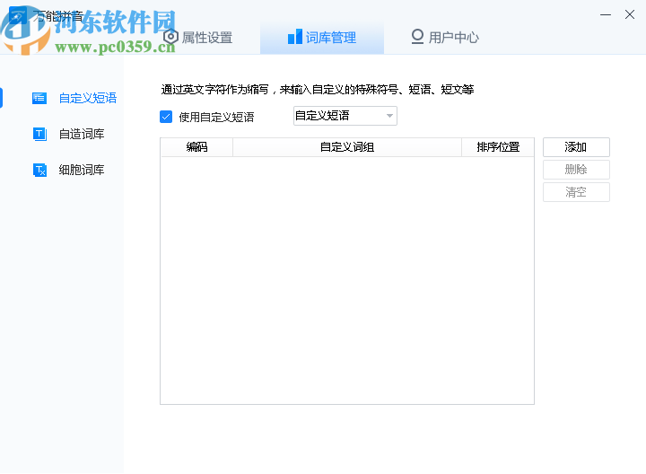Open the 属性设置 tab

(198, 38)
